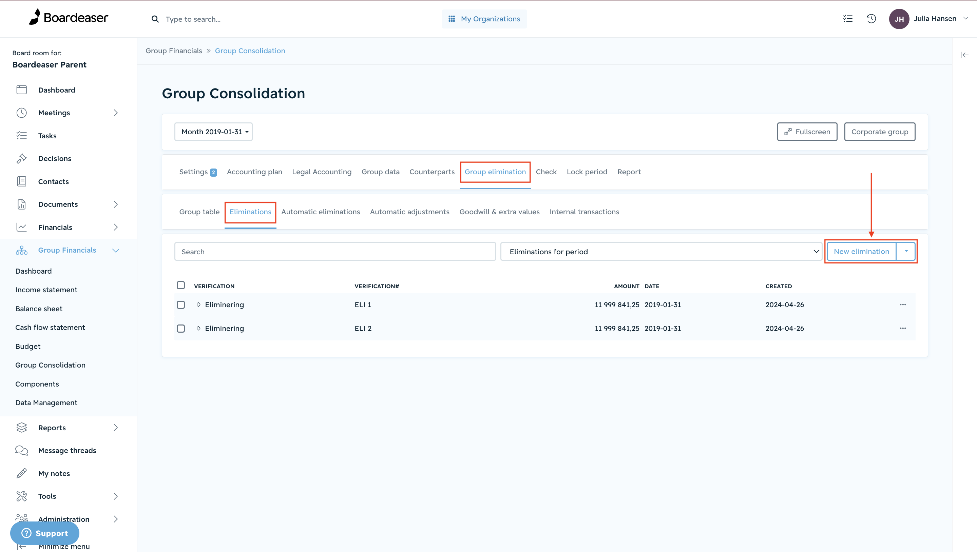The width and height of the screenshot is (977, 552).
Task: Expand the ELI 1 Eliminering row
Action: click(199, 305)
